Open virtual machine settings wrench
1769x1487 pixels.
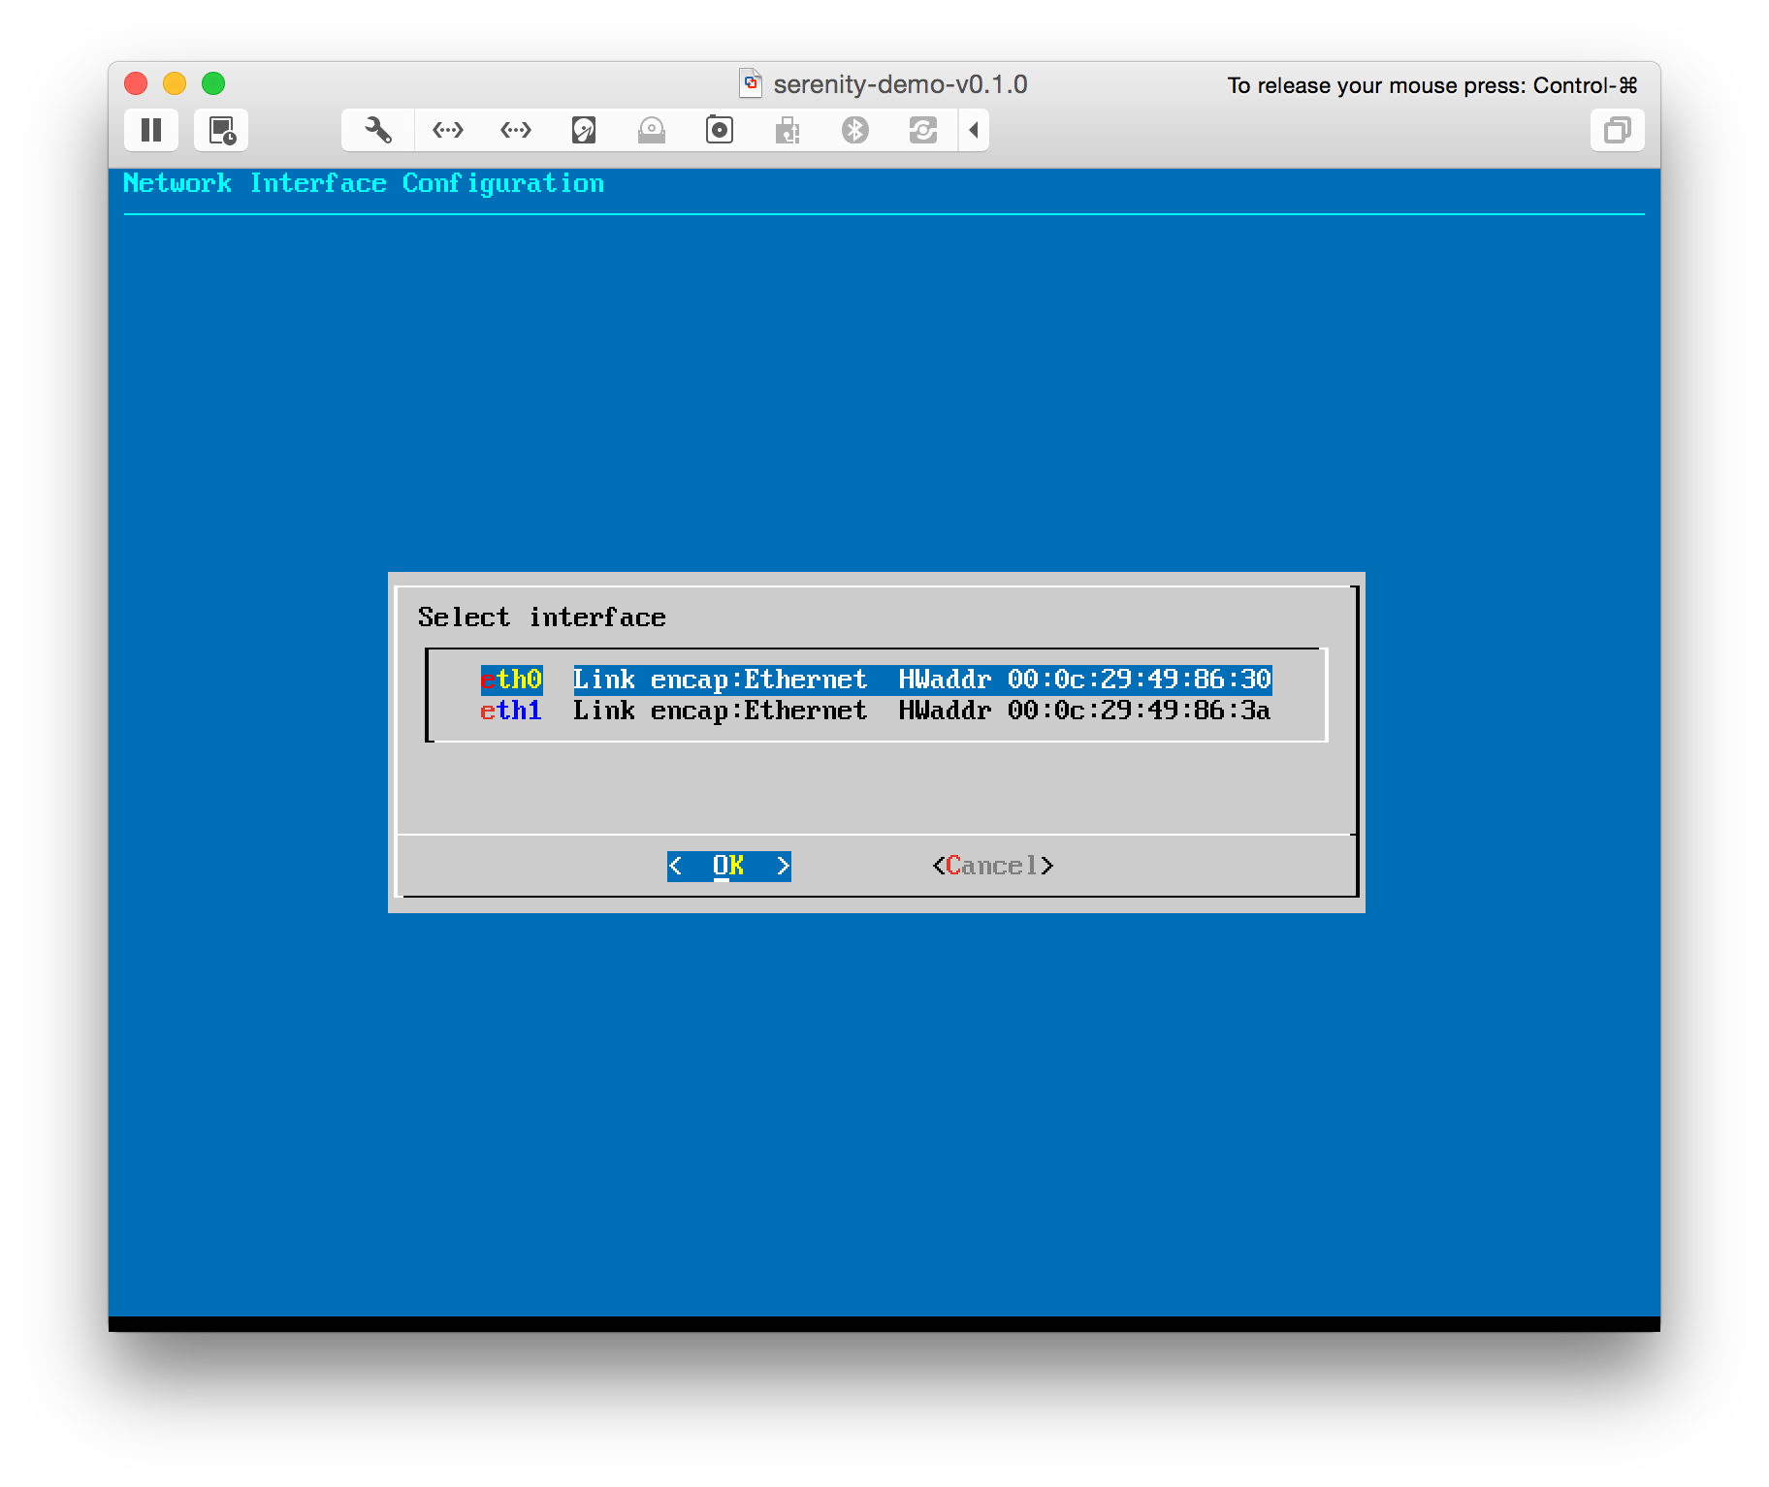coord(378,130)
